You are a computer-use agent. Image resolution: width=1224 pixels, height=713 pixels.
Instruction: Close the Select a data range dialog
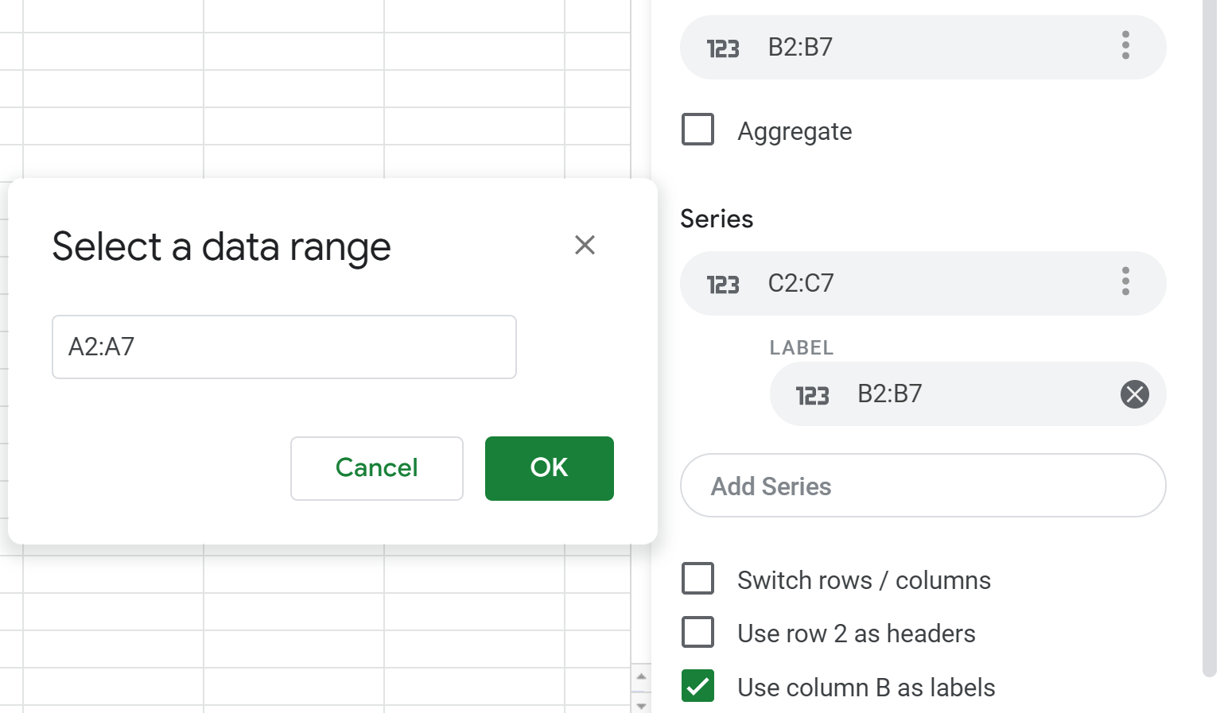[x=585, y=245]
